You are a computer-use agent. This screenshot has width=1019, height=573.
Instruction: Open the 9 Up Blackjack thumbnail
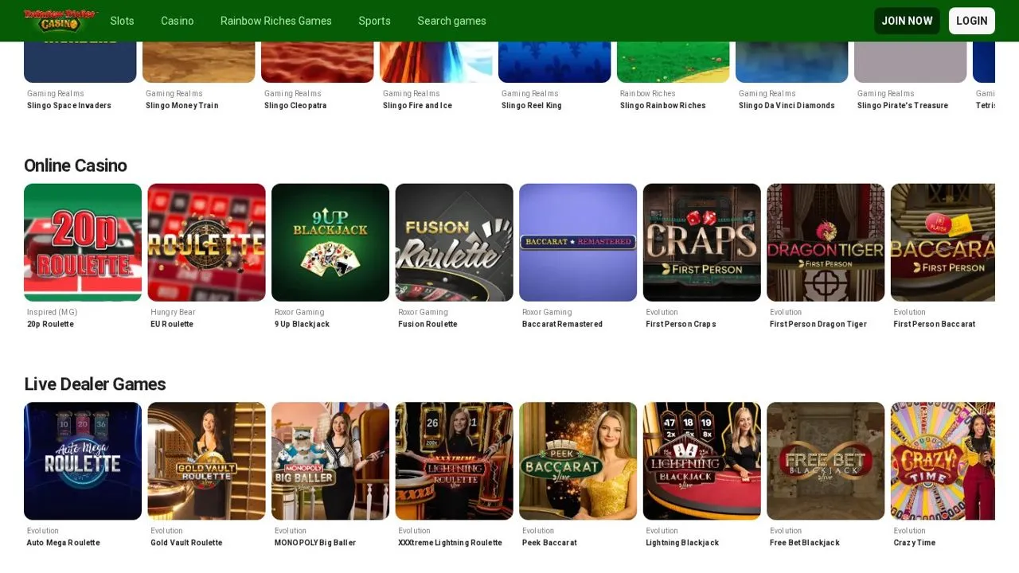tap(330, 243)
